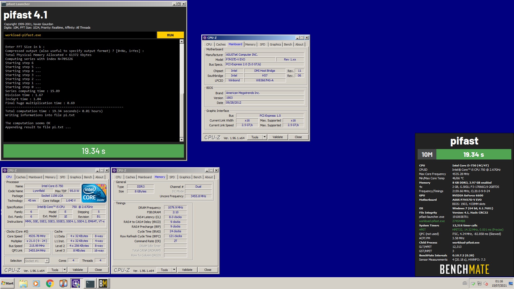Click the Bus Speed value 215.99 MHz
The width and height of the screenshot is (514, 289).
(37, 246)
